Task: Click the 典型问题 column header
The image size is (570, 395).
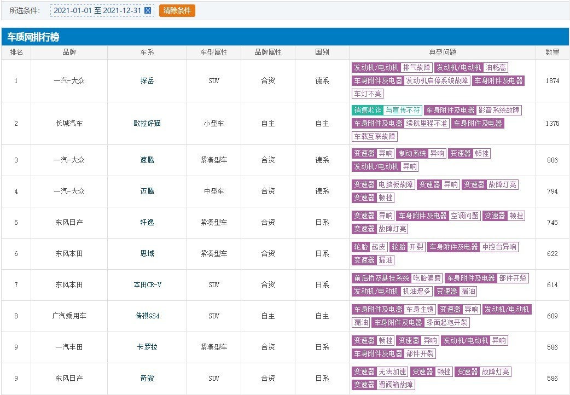Action: [x=443, y=53]
